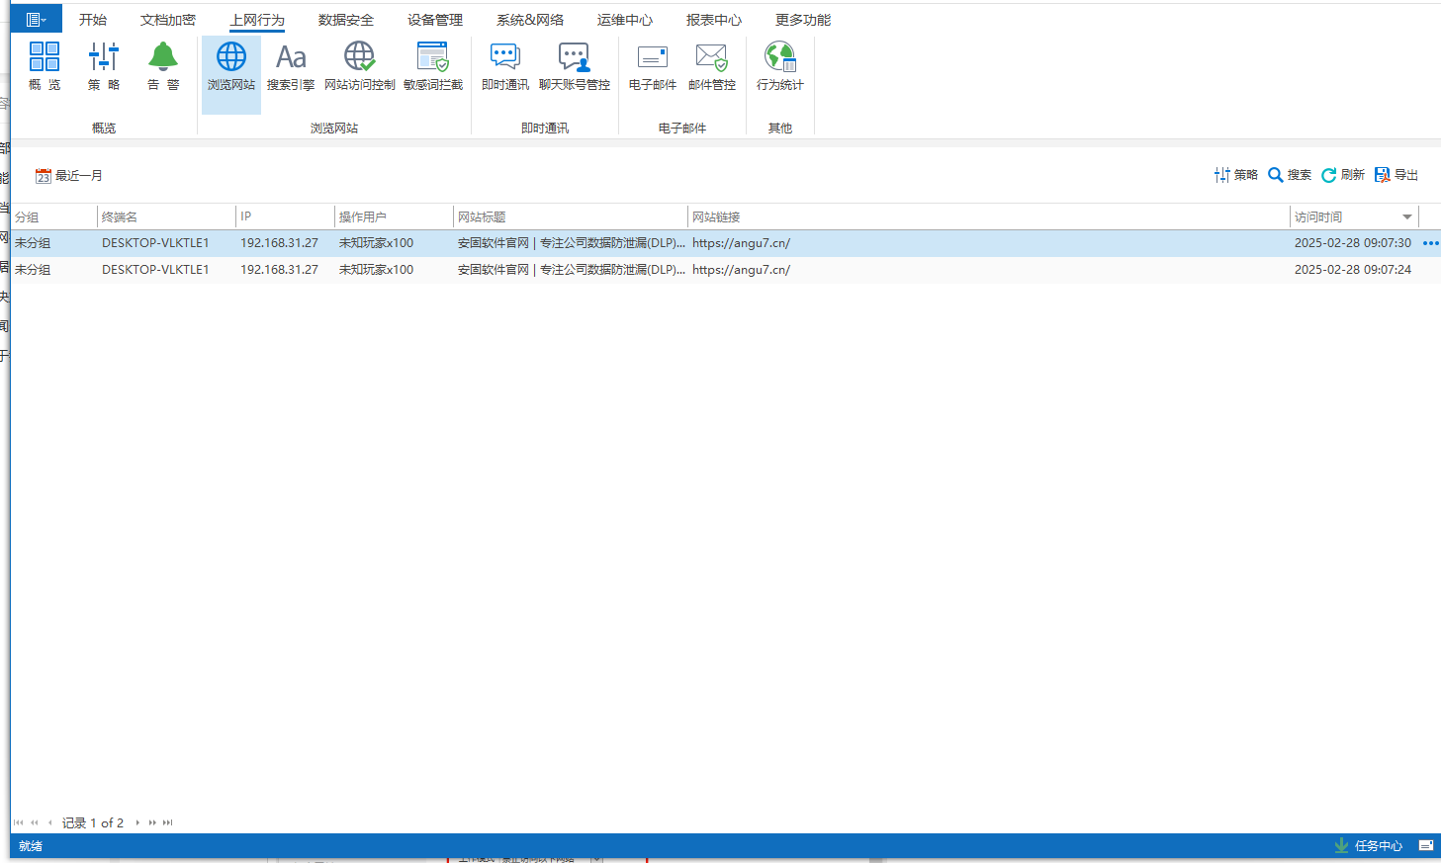Select 聊天账号管控 chat account control icon
This screenshot has width=1441, height=863.
pyautogui.click(x=575, y=66)
